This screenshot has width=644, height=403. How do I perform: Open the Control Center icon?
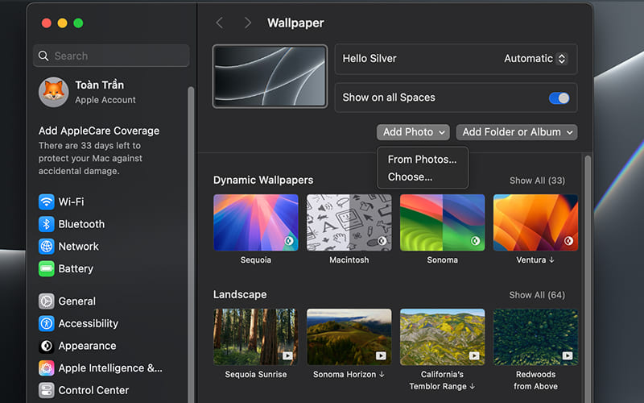(x=47, y=390)
